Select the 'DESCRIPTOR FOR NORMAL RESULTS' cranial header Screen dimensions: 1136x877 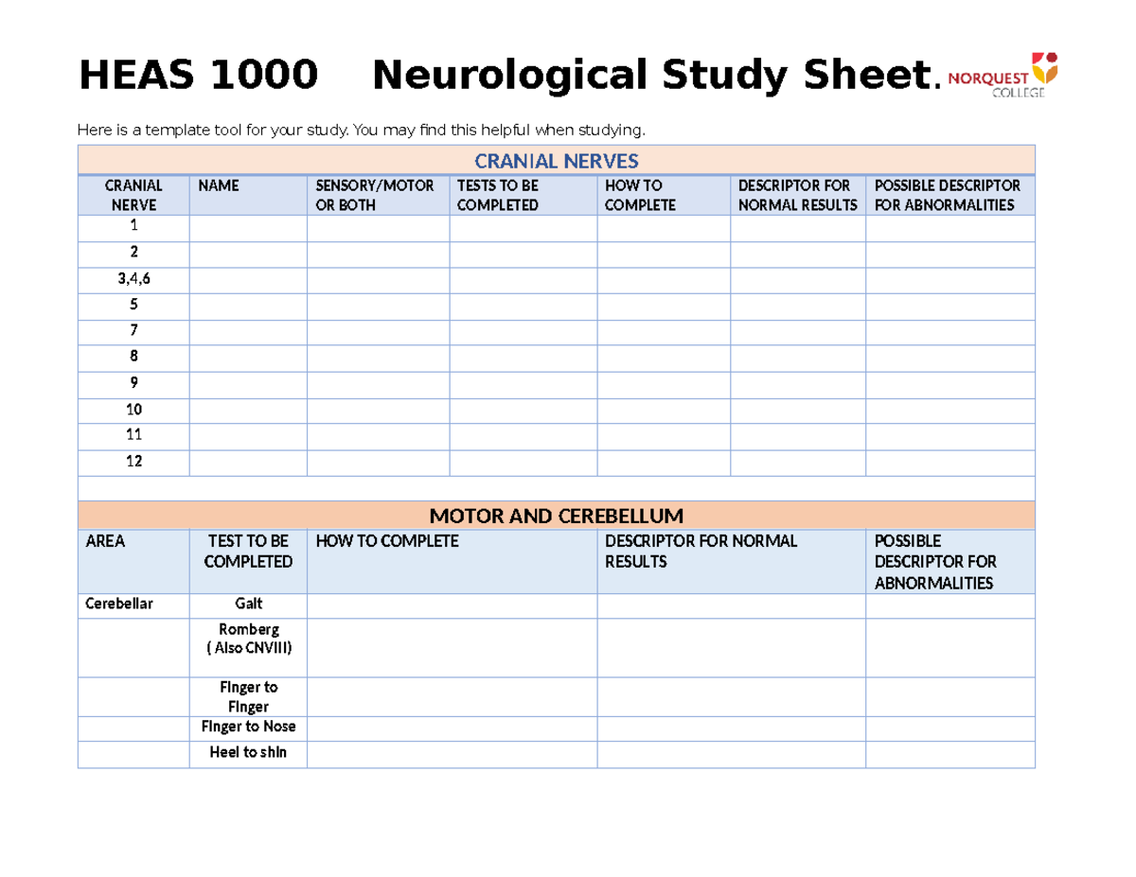coord(798,195)
